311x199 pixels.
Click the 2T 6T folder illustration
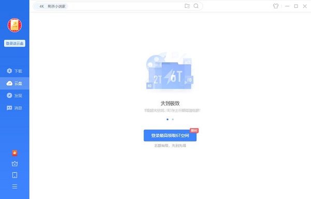pyautogui.click(x=170, y=72)
